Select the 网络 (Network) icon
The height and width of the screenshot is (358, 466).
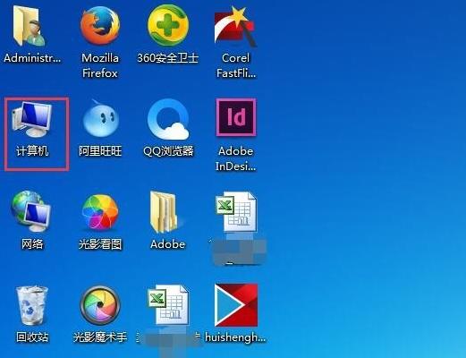click(x=30, y=211)
